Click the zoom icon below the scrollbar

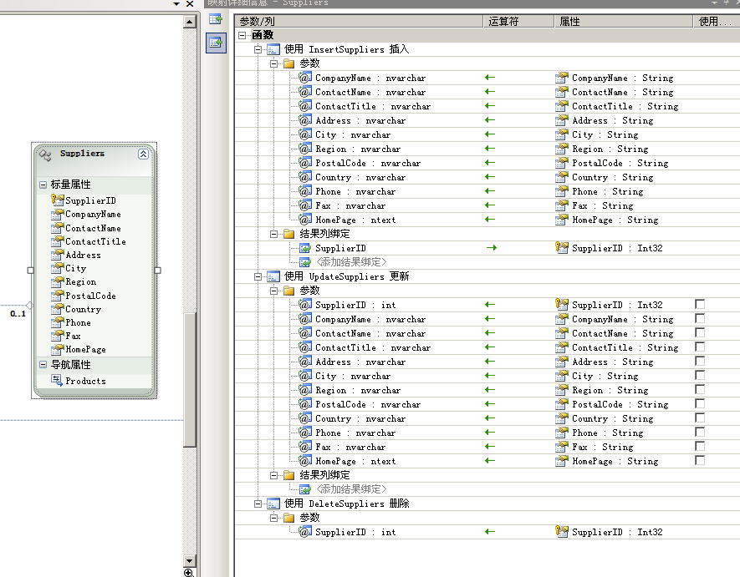click(189, 572)
